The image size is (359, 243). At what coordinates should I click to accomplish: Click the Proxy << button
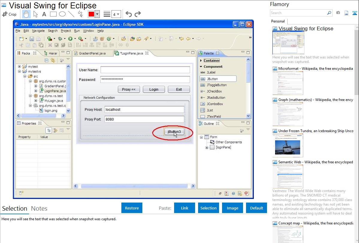click(129, 89)
